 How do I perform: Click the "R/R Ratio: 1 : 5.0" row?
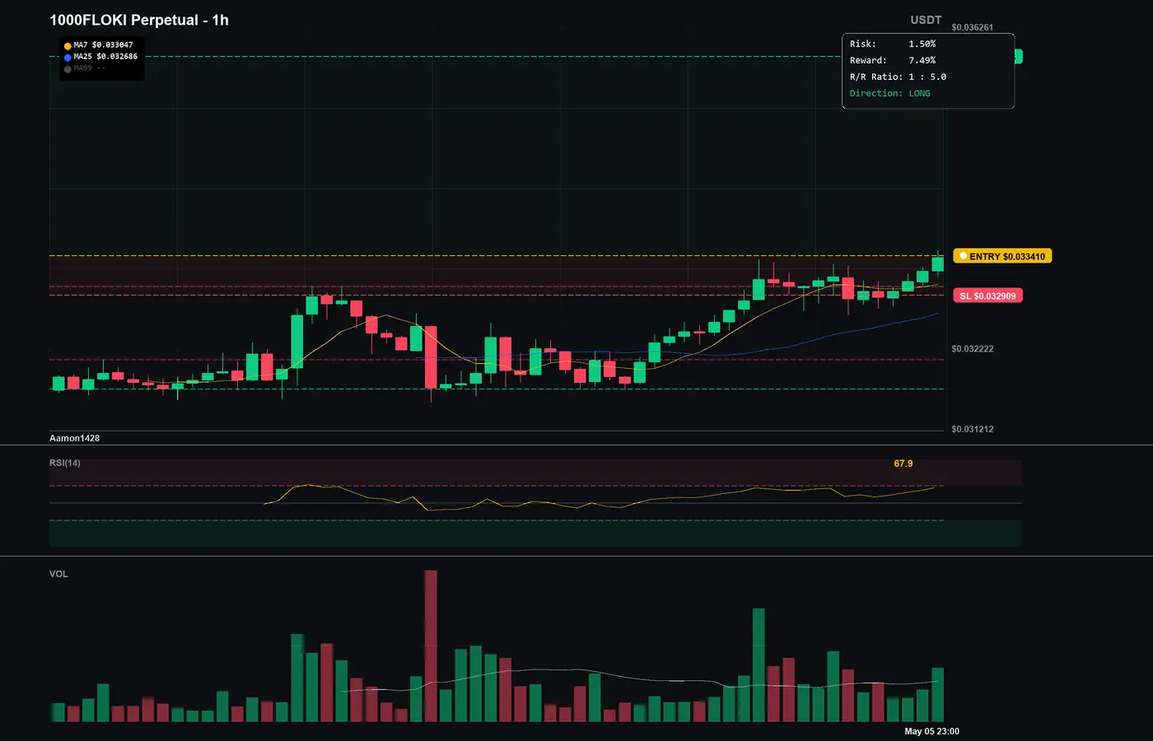pos(898,77)
